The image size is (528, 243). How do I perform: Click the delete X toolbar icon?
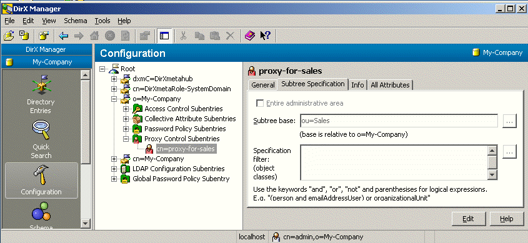(x=231, y=36)
